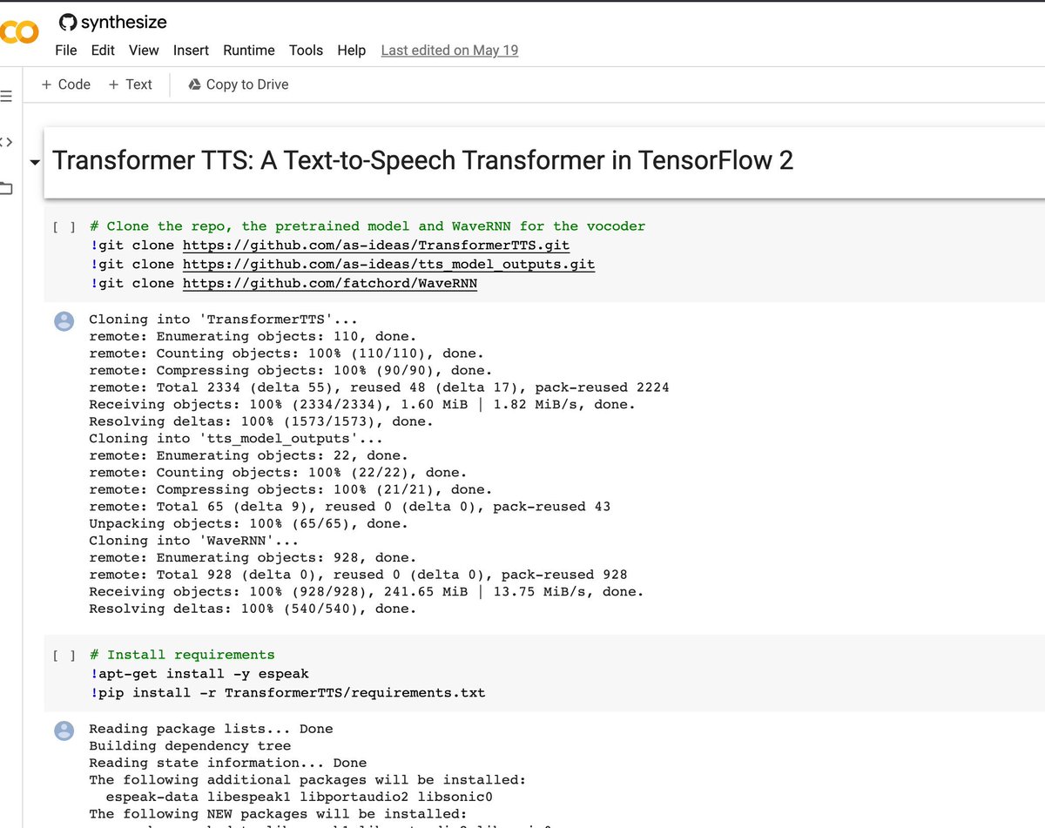
Task: Open the Runtime menu
Action: coord(249,50)
